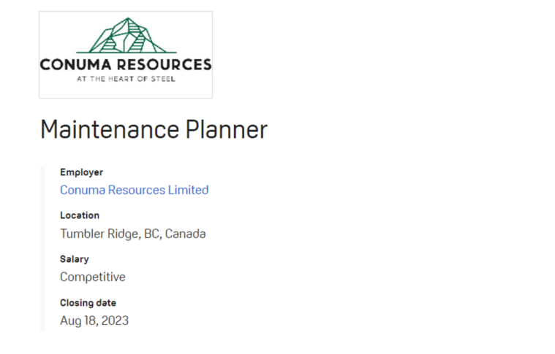Screen dimensions: 555x354
Task: Click the 'At the Heart of Steel' tagline
Action: tap(126, 79)
